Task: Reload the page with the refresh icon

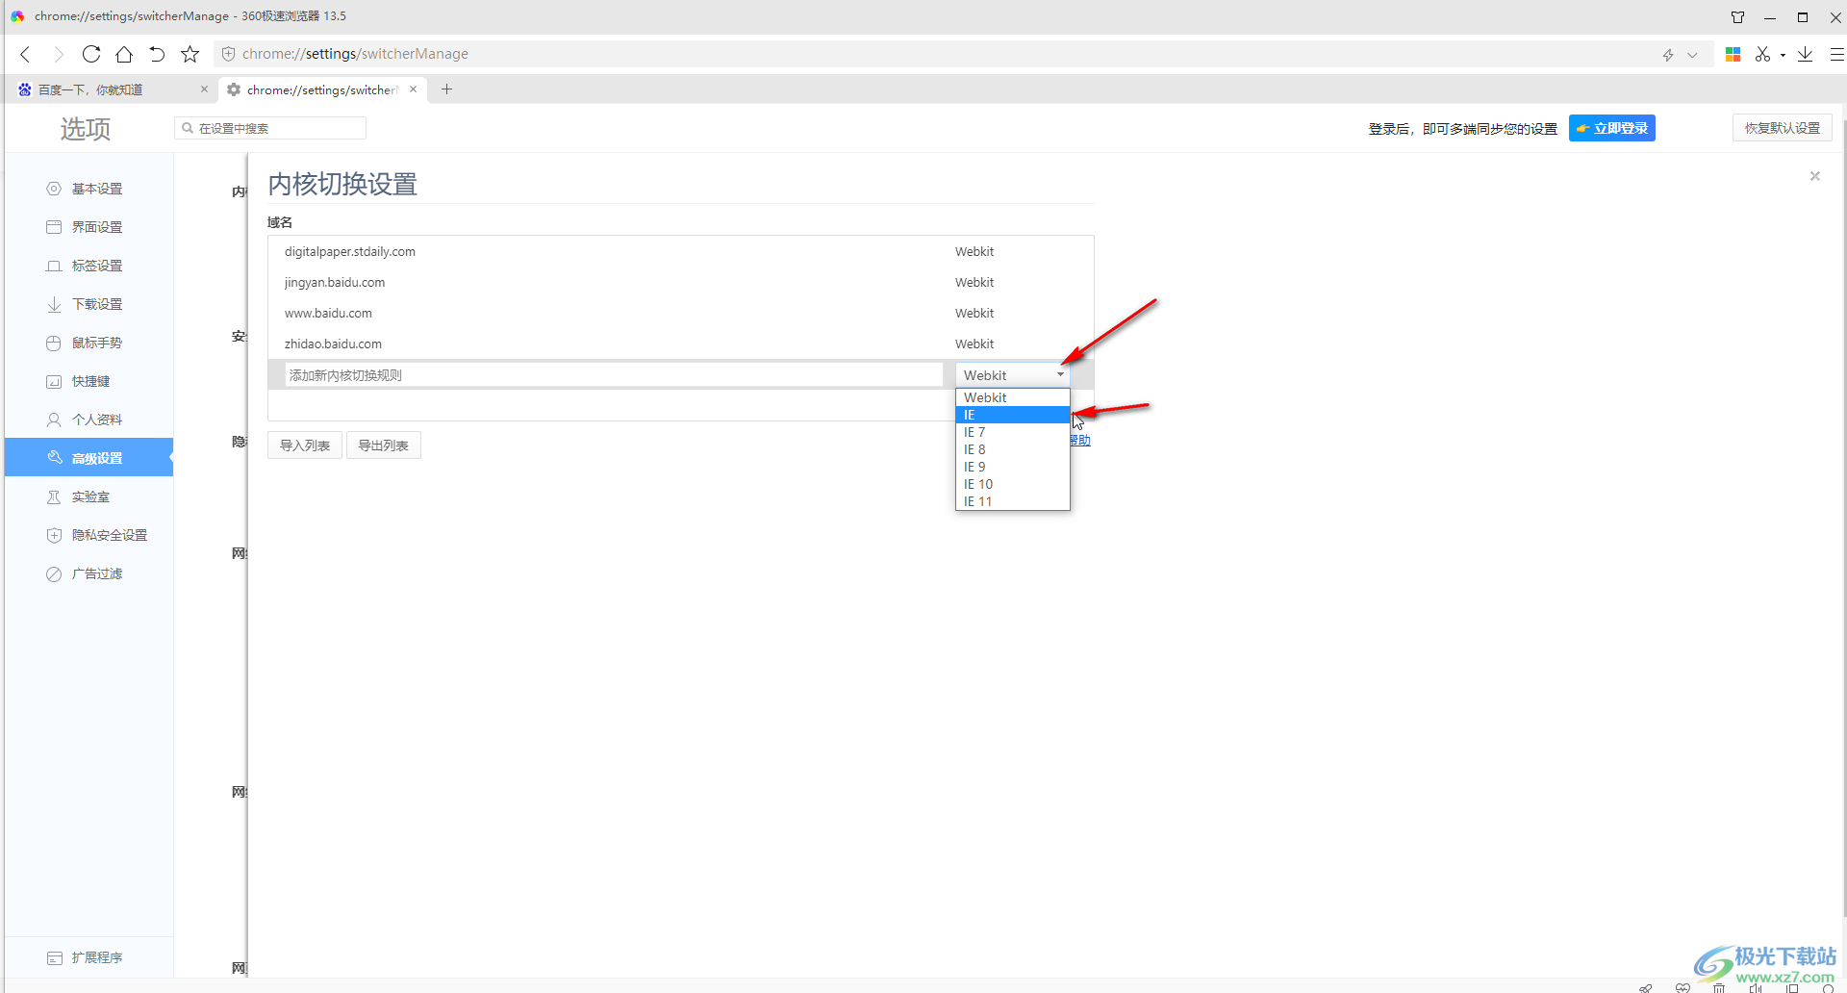Action: 91,54
